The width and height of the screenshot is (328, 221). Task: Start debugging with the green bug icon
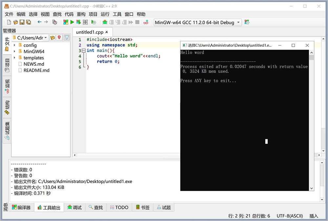coord(105,22)
